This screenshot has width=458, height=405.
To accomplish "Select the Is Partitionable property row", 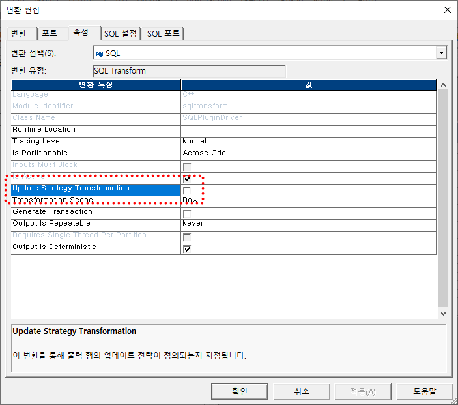I will tap(96, 155).
